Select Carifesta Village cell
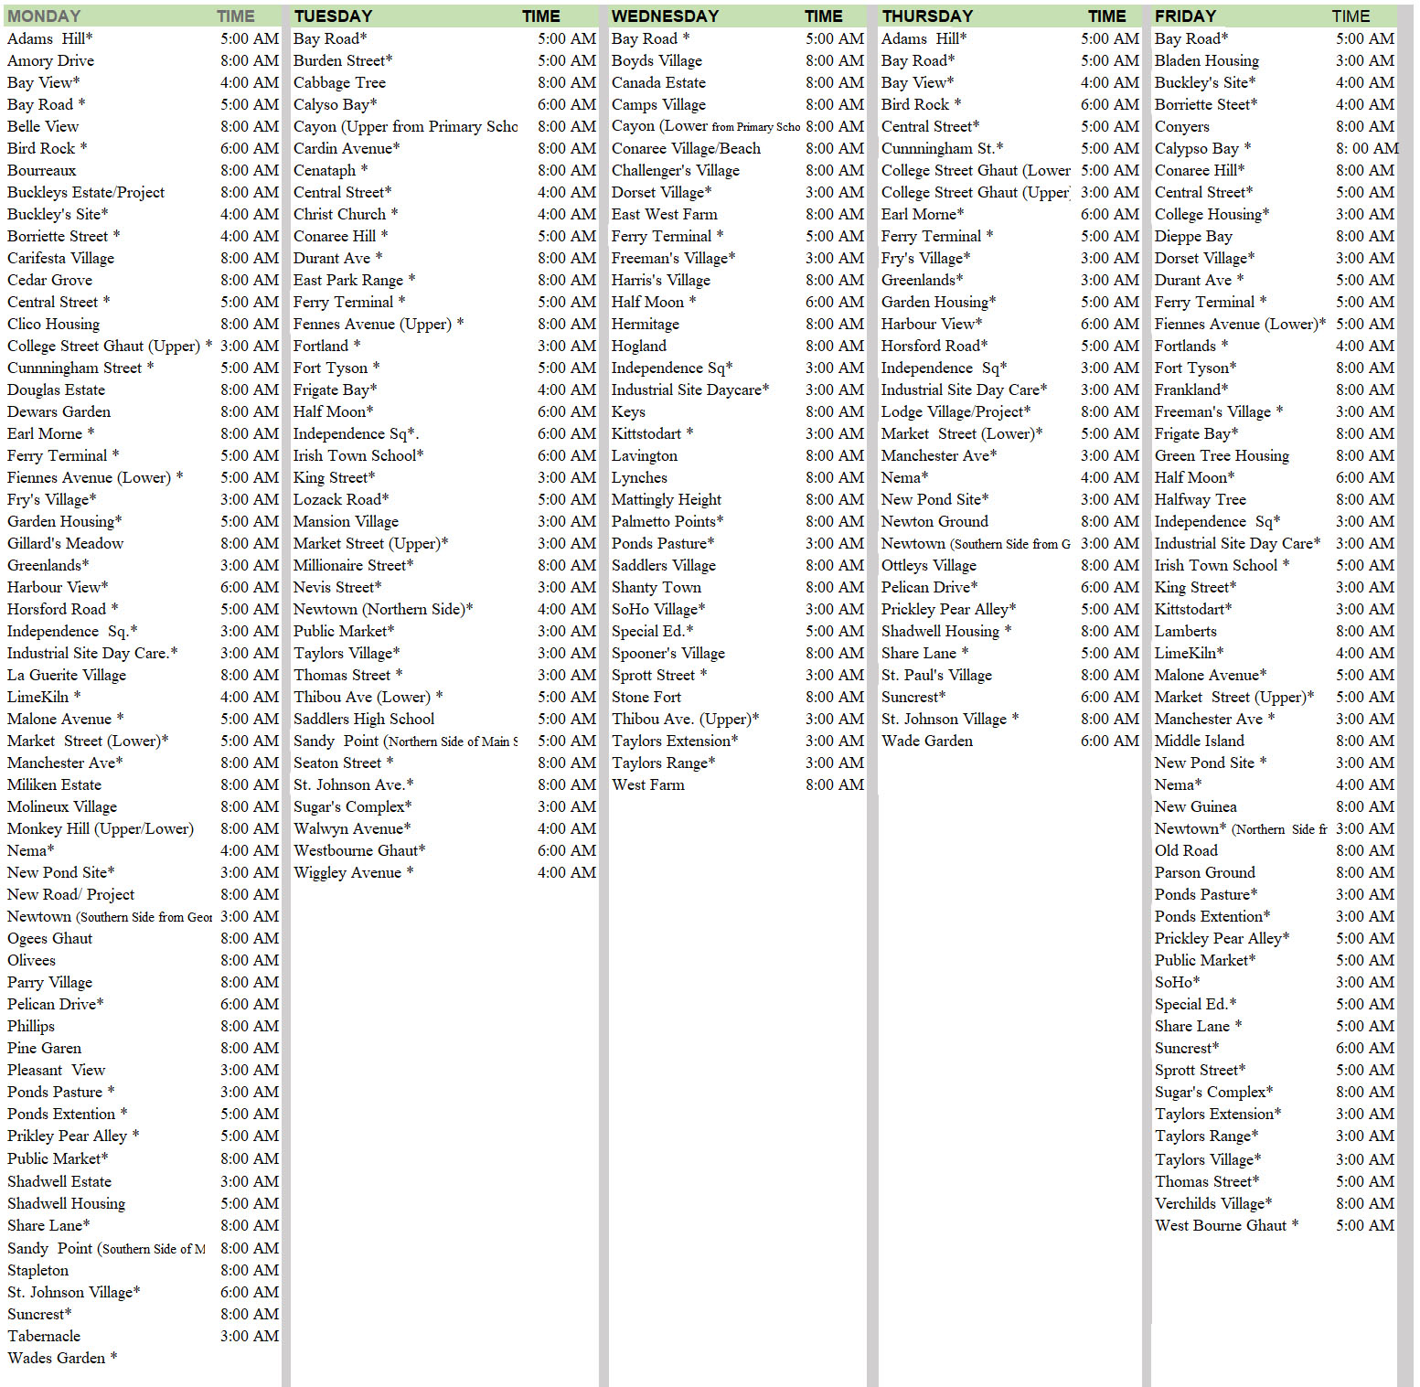 pyautogui.click(x=60, y=258)
